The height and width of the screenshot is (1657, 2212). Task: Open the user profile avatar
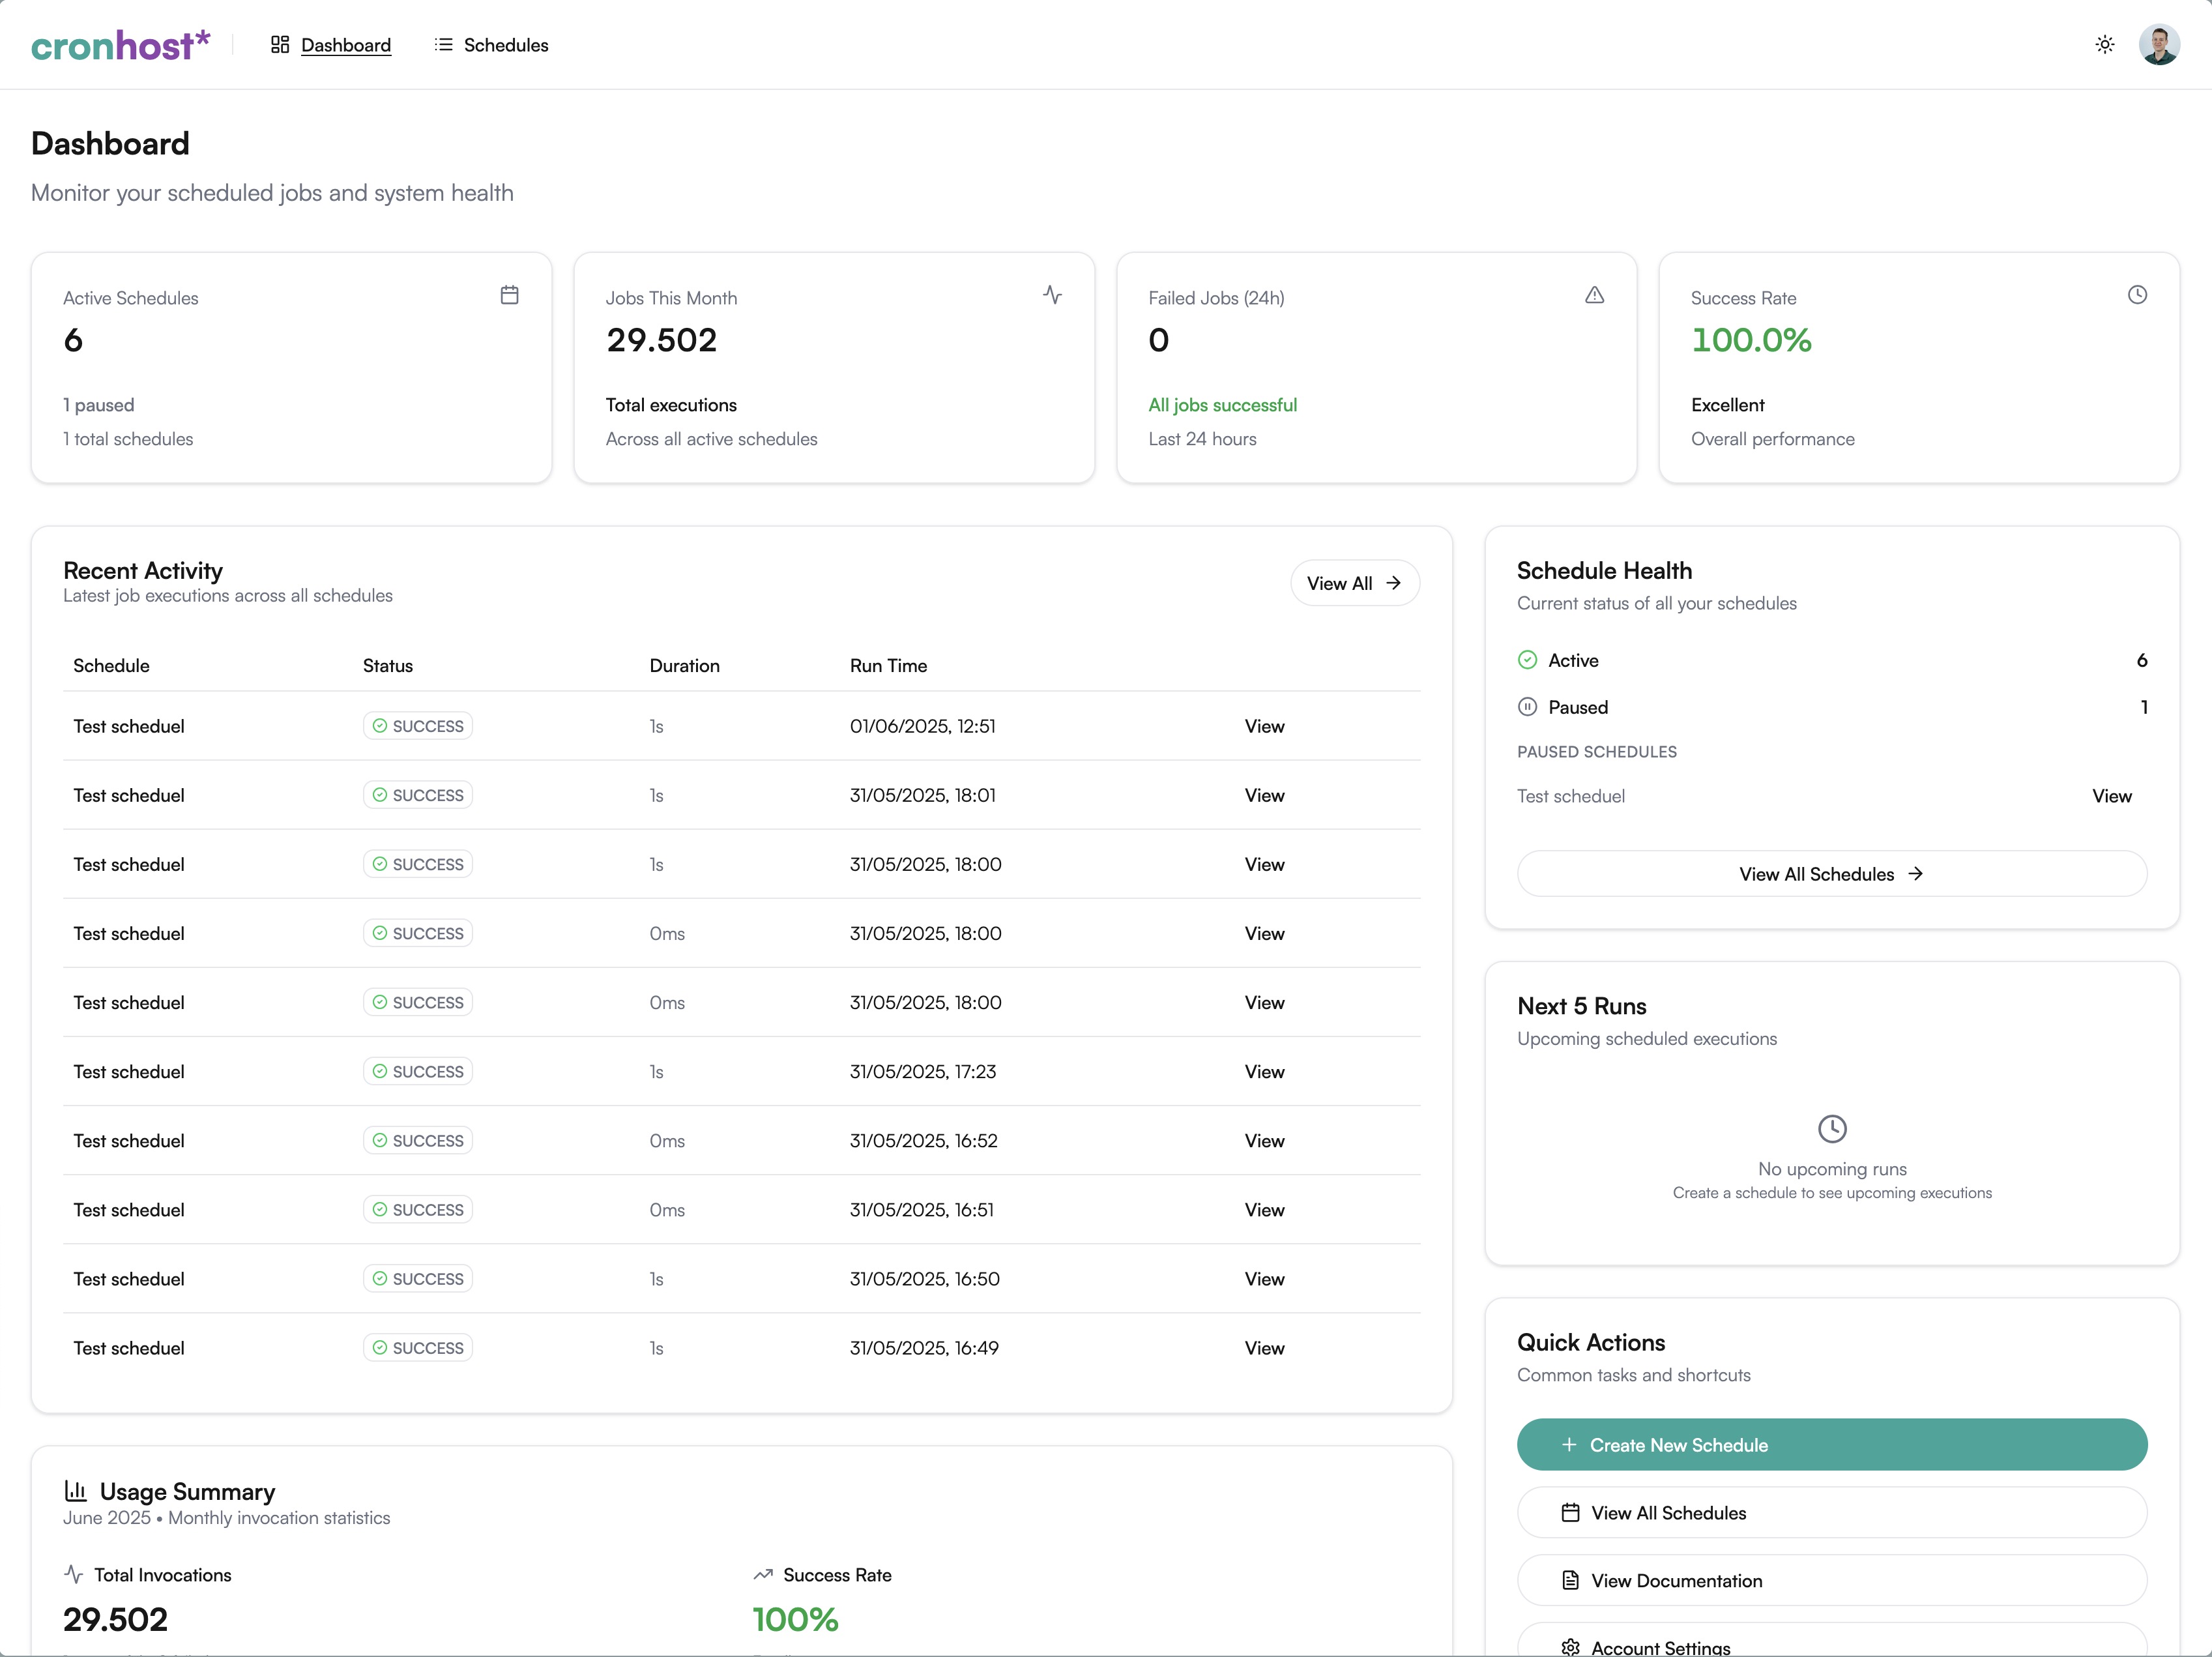click(x=2159, y=45)
